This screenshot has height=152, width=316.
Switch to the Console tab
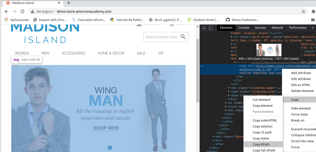point(244,28)
